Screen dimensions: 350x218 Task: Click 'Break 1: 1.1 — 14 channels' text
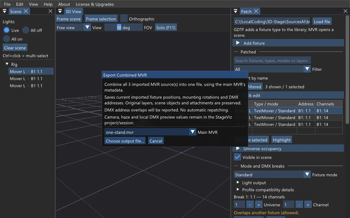point(259,197)
